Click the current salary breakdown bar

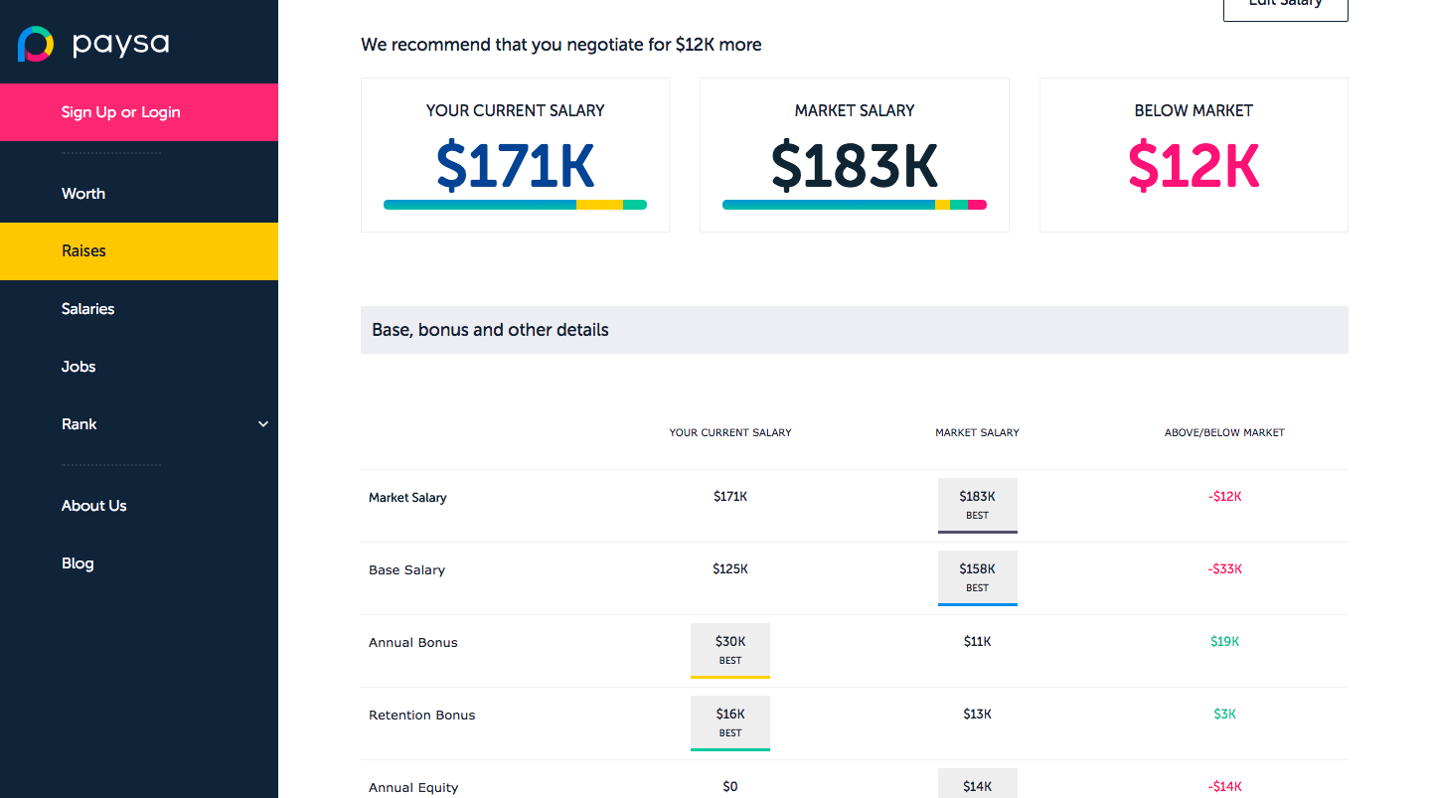[515, 205]
